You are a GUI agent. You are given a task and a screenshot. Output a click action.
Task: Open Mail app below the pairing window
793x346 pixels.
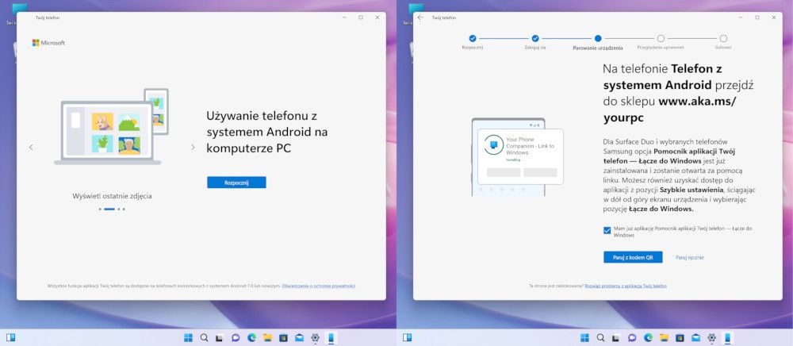coord(696,338)
